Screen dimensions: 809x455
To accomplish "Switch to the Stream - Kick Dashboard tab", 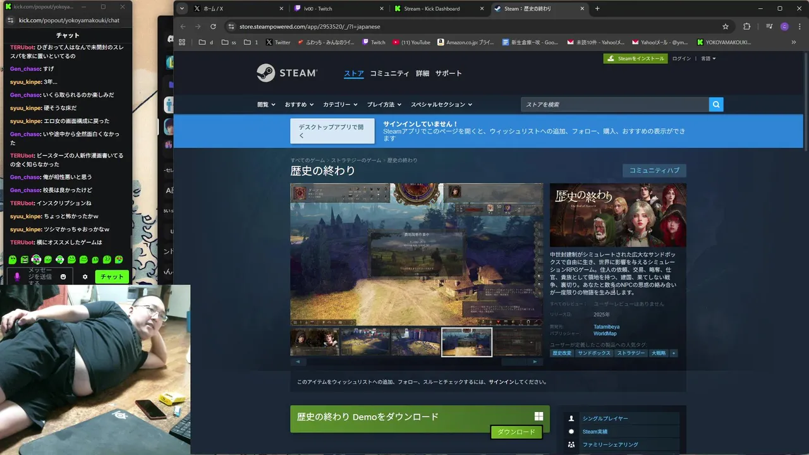I will point(439,8).
